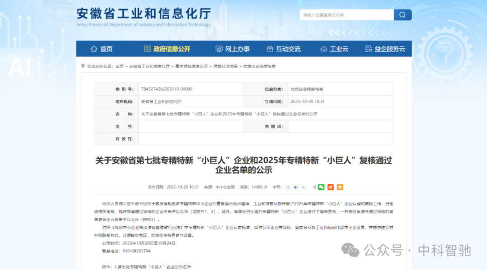Screen dimensions: 487x270
Task: Click 阅读: 14496 次 counter
Action: (x=253, y=187)
